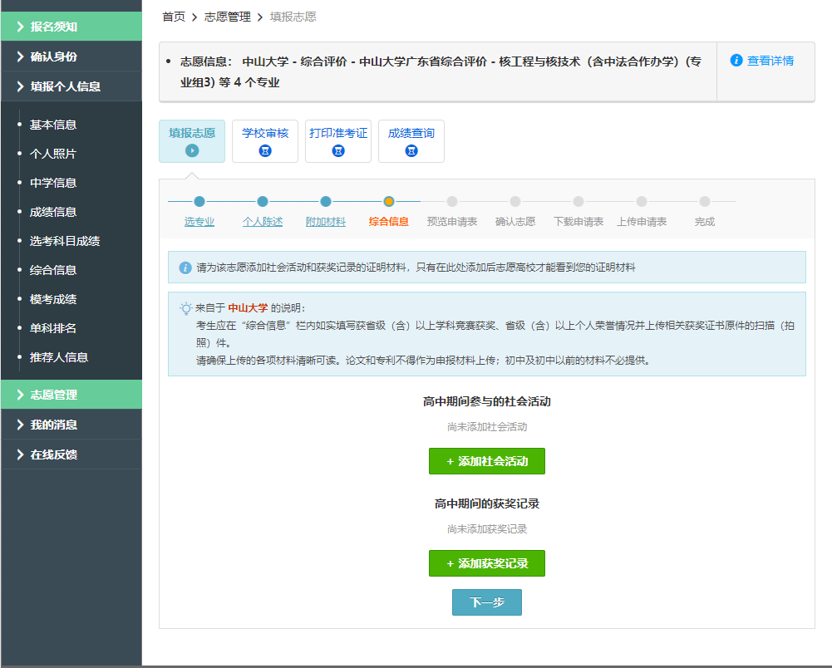This screenshot has height=668, width=832.
Task: Expand the 在线反馈 sidebar section
Action: pyautogui.click(x=71, y=454)
